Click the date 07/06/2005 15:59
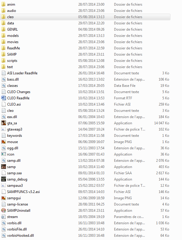Image resolution: width=182 pixels, height=240 pixels. (x=91, y=123)
